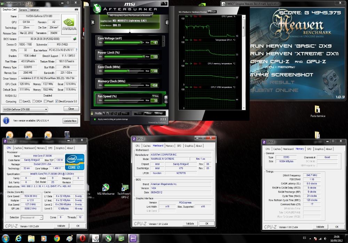Click the Hardware Monitor scrollbar down arrow
The width and height of the screenshot is (348, 243).
point(244,108)
